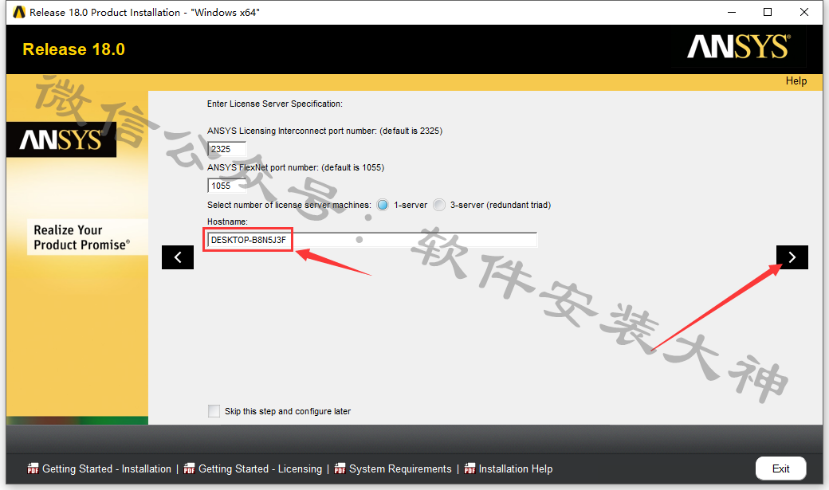
Task: Go back with the previous arrow button
Action: pyautogui.click(x=178, y=257)
